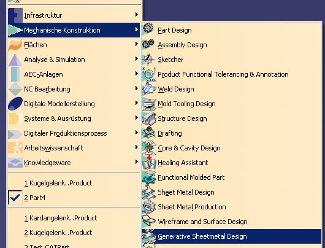Viewport: 325px width, 248px height.
Task: Click the Sketcher workbench icon
Action: (x=148, y=59)
